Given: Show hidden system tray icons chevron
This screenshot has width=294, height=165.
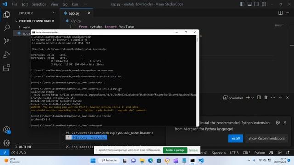Looking at the screenshot, I should [x=249, y=160].
